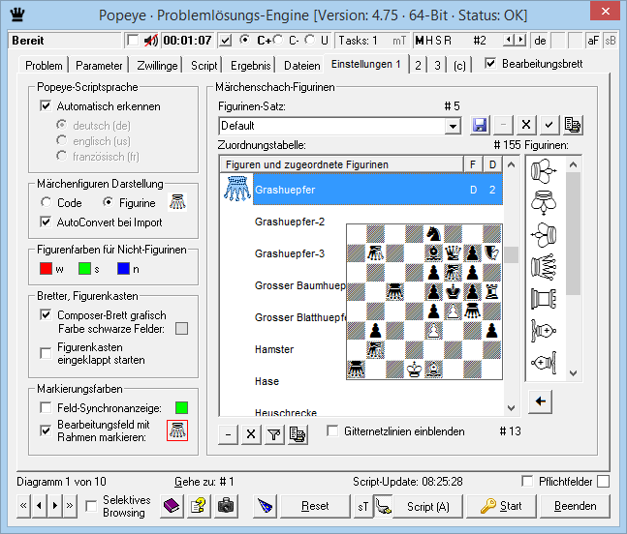Toggle the Bearbeitungsbrett checkbox

click(x=490, y=64)
